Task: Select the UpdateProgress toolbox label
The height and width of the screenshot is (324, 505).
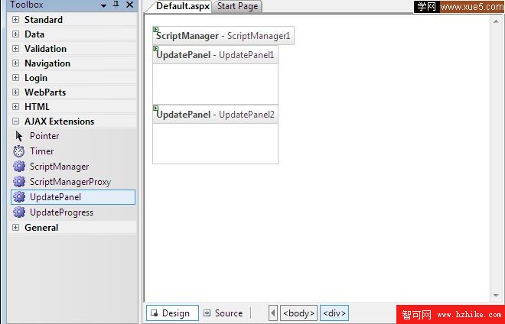Action: pyautogui.click(x=61, y=212)
